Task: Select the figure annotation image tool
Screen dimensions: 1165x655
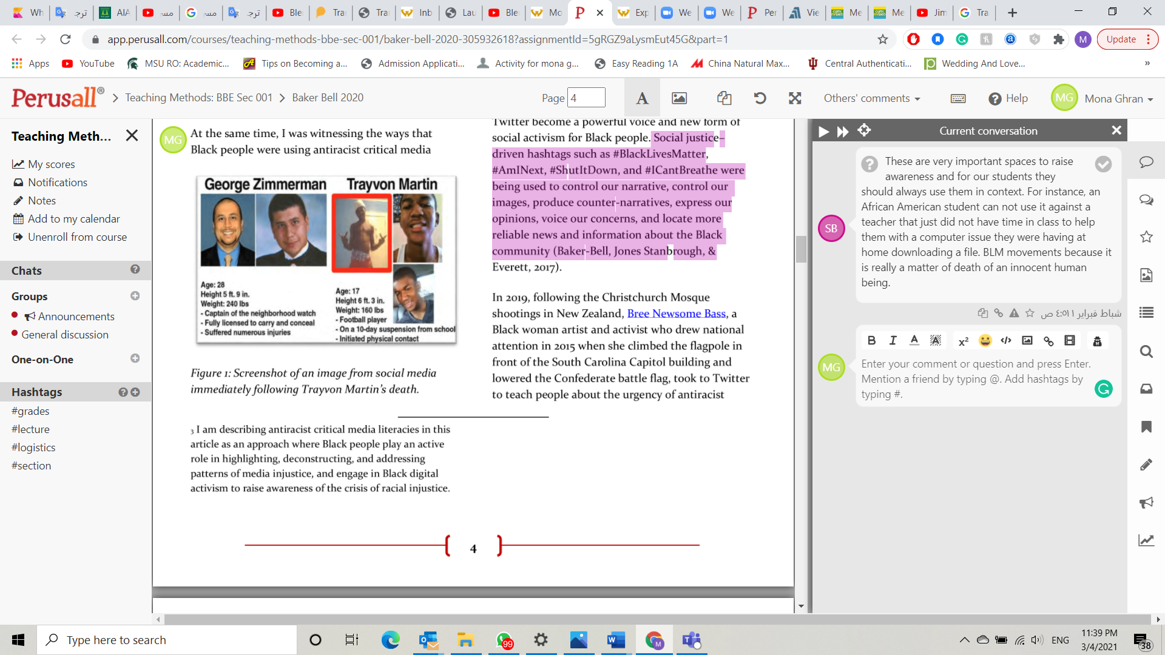Action: (x=680, y=98)
